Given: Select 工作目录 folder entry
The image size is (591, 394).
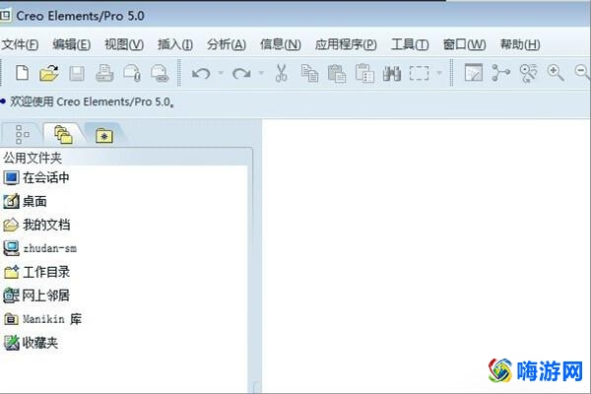Looking at the screenshot, I should coord(36,272).
